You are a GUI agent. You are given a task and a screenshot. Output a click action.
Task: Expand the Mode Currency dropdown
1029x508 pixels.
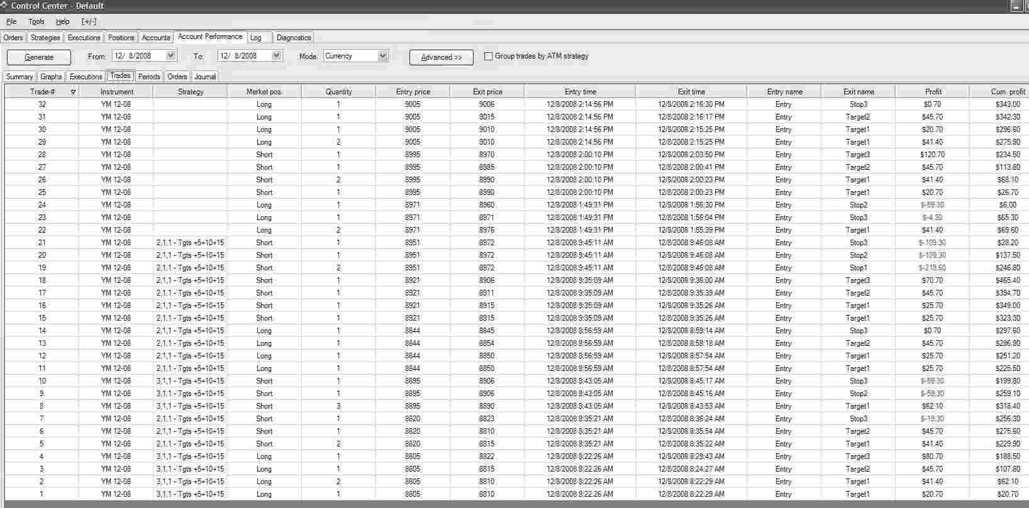(382, 56)
